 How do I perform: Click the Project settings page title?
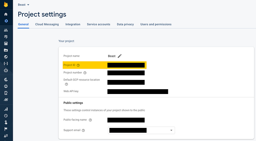click(x=42, y=14)
